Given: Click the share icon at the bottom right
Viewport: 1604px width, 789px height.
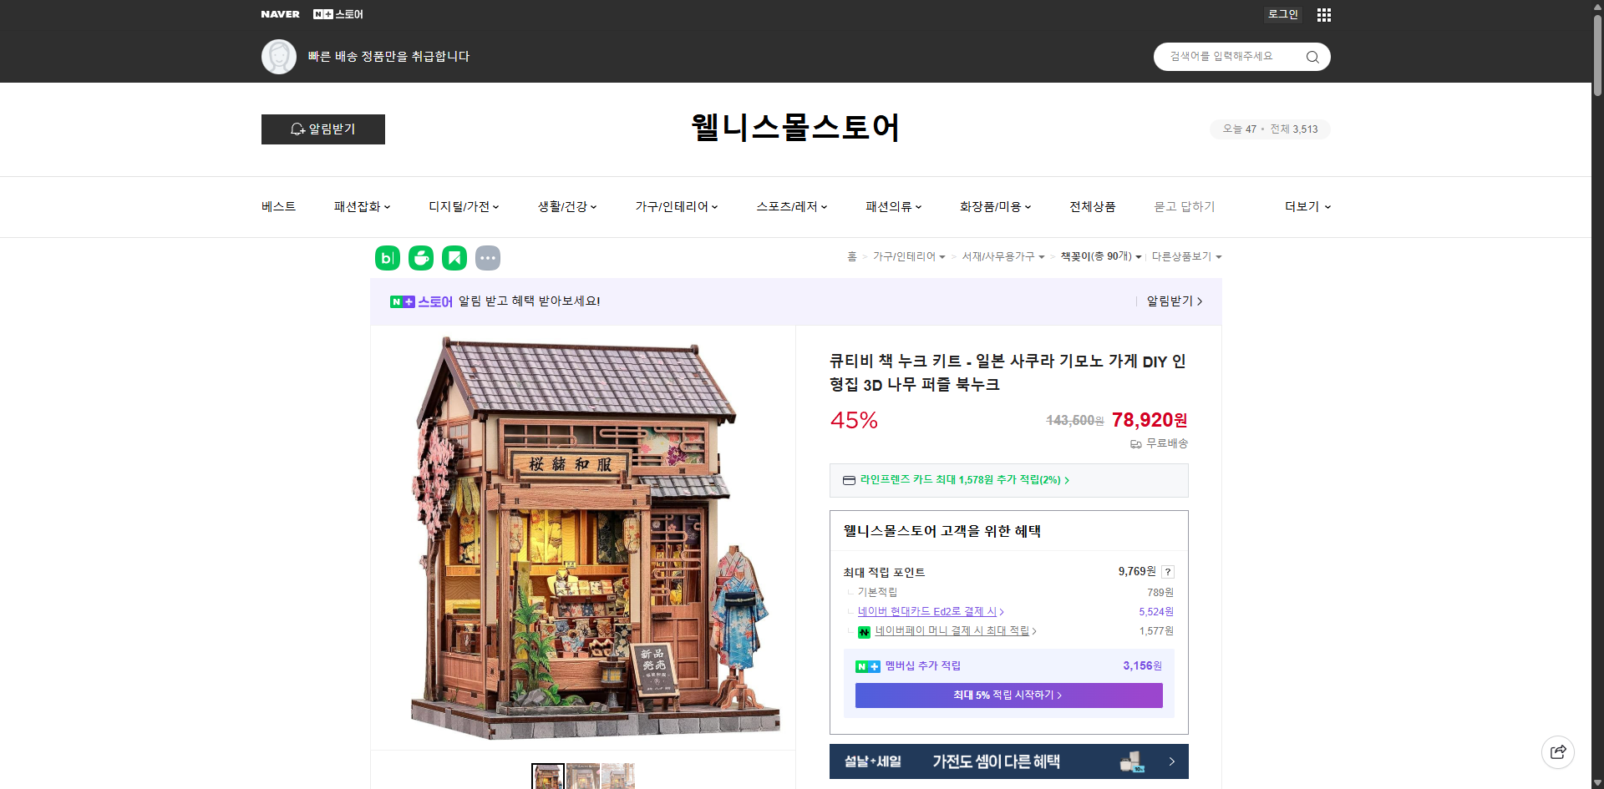Looking at the screenshot, I should [1558, 751].
